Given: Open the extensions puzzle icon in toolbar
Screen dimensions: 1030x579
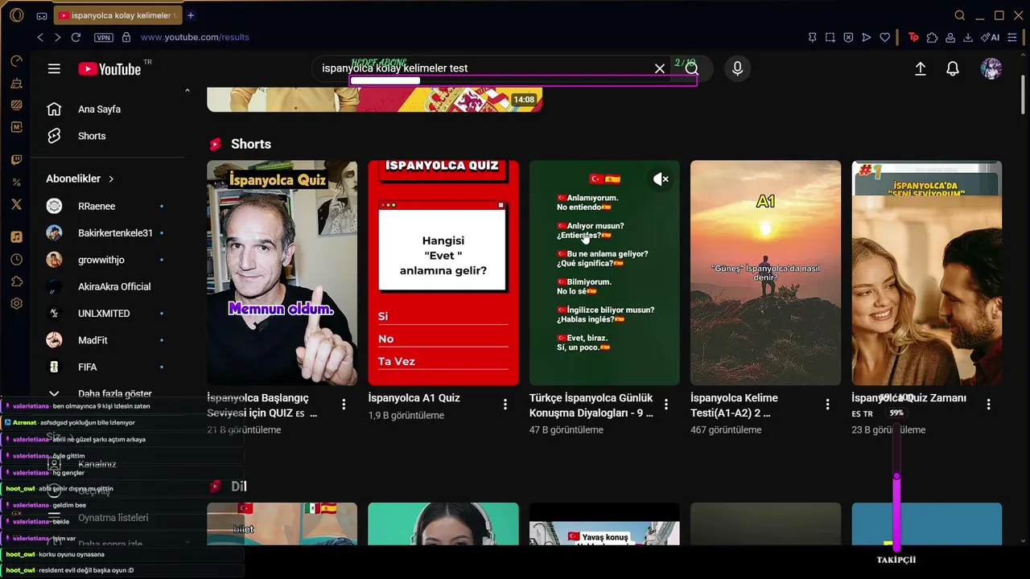Looking at the screenshot, I should click(x=932, y=37).
